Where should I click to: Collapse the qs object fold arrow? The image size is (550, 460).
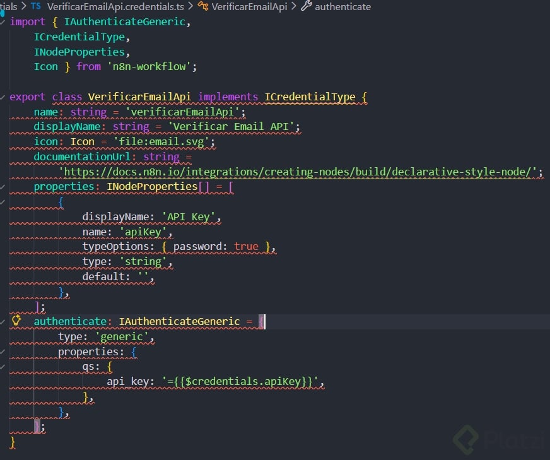pos(3,367)
